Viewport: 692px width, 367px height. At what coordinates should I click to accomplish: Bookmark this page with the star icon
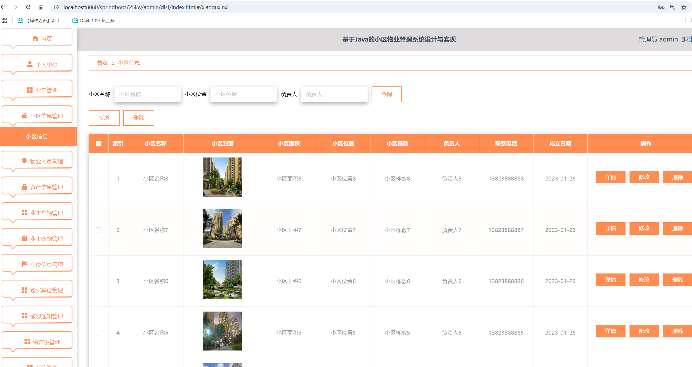[x=684, y=7]
